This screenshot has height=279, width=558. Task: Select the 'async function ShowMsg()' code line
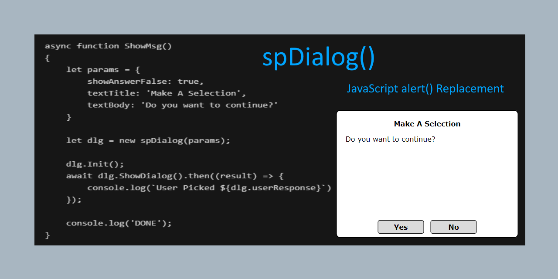click(x=108, y=46)
